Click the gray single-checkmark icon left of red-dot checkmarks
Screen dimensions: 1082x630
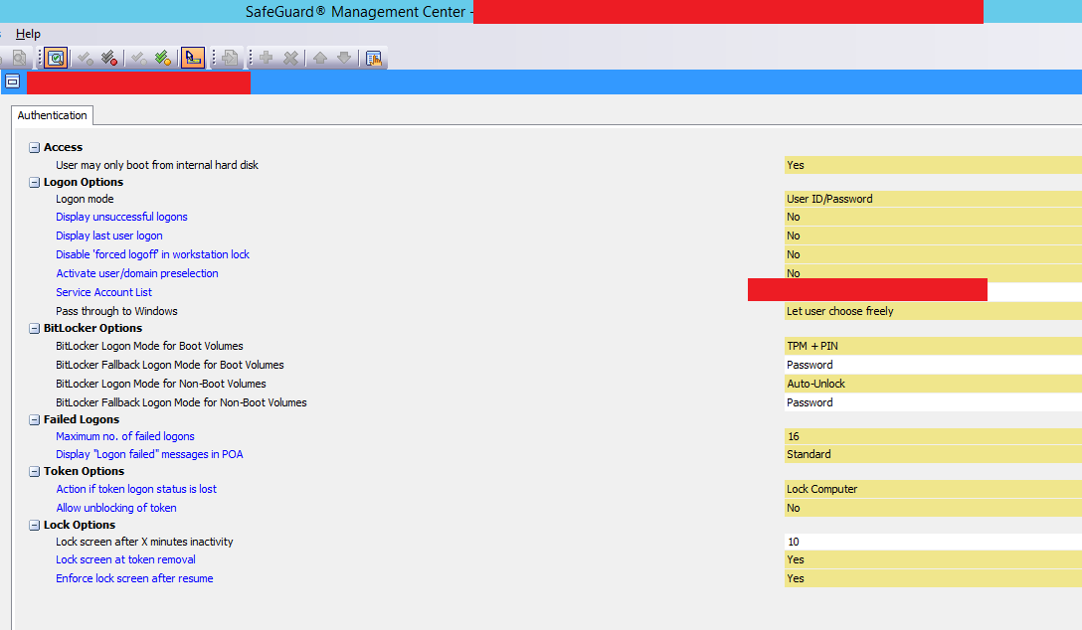tap(85, 58)
